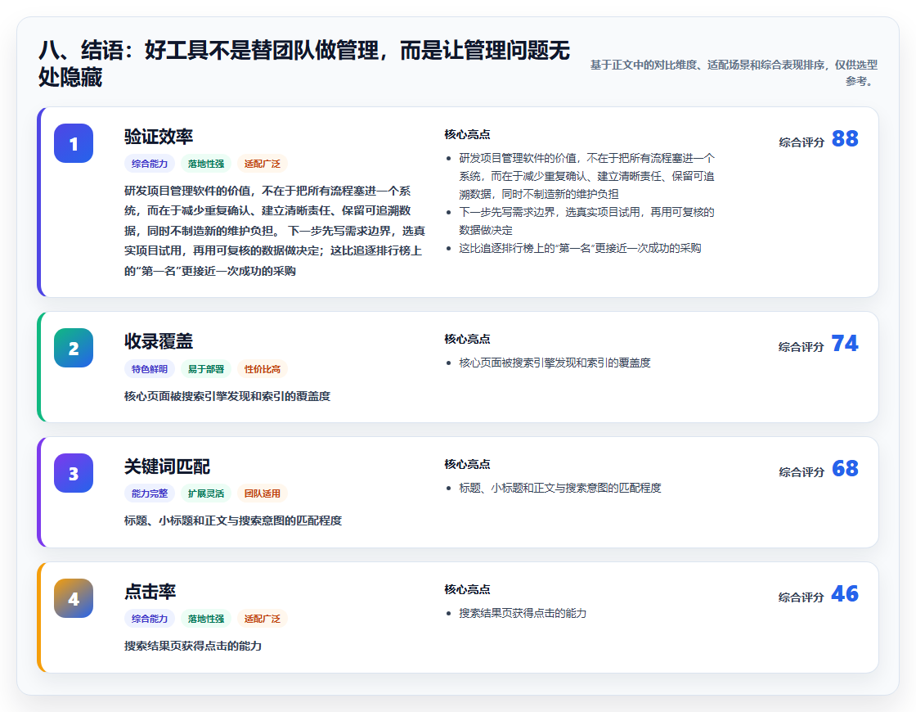Viewport: 916px width, 712px height.
Task: Click the rank 1 number badge
Action: [x=74, y=143]
